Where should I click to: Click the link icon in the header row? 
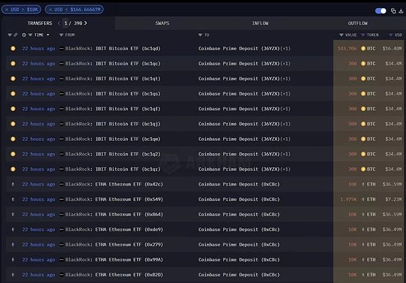click(x=16, y=35)
